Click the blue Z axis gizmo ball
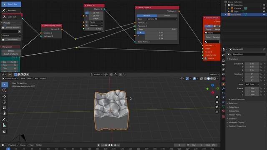This screenshot has width=267, height=150. point(212,85)
